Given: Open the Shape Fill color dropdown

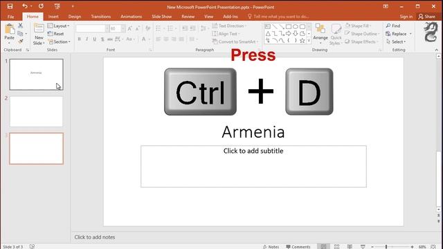Looking at the screenshot, I should tap(359, 26).
